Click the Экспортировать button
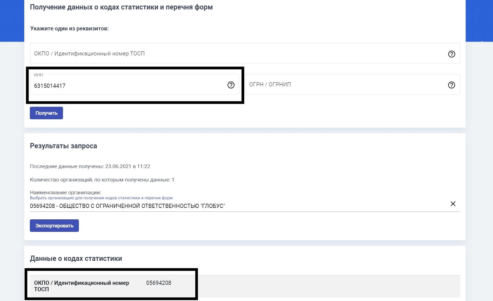 (x=54, y=226)
